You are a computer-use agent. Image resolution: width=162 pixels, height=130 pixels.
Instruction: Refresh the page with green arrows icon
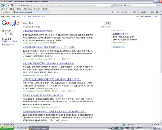coord(118,5)
